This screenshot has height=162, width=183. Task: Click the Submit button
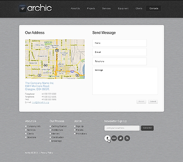[153, 101]
